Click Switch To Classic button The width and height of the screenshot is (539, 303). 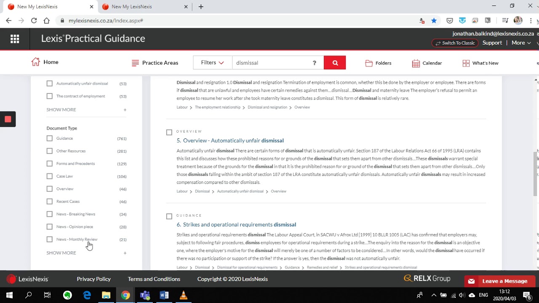[x=455, y=43]
